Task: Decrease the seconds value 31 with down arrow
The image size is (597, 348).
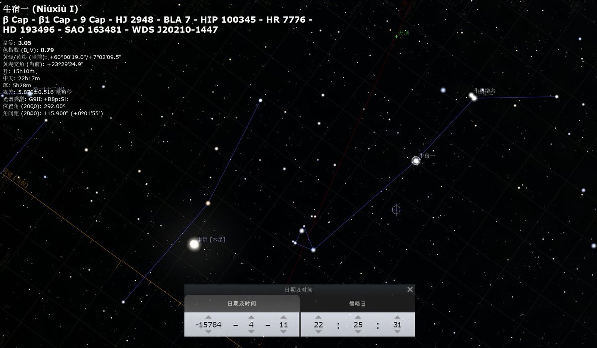Action: click(397, 332)
